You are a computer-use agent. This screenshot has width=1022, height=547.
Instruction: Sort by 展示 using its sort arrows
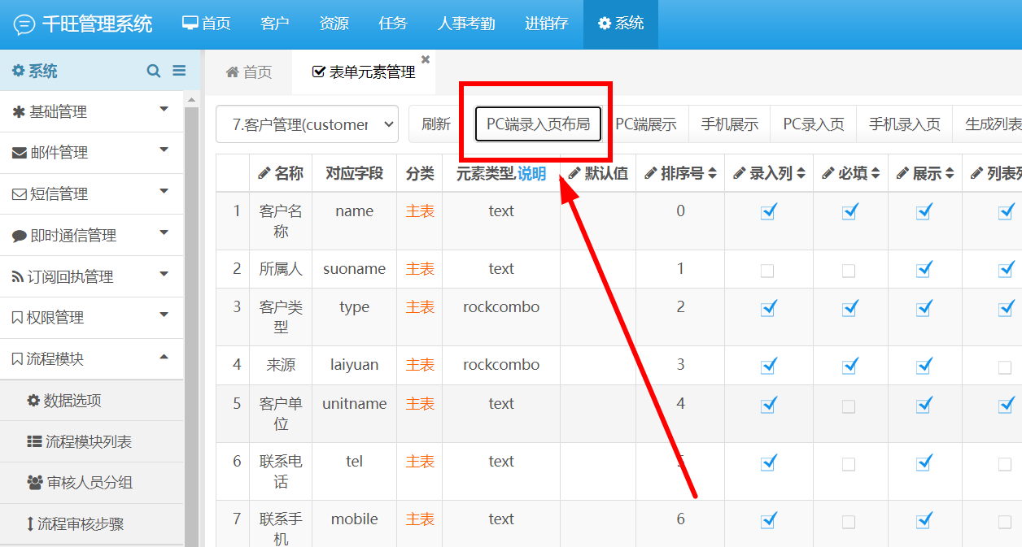[x=950, y=173]
